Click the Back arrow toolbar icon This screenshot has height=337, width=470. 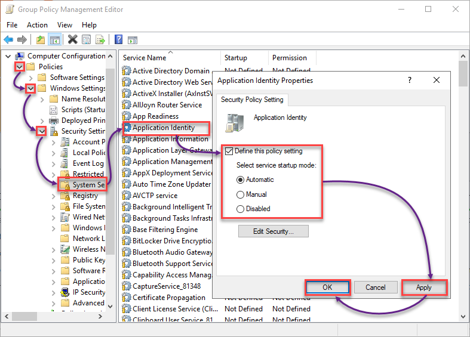[9, 39]
